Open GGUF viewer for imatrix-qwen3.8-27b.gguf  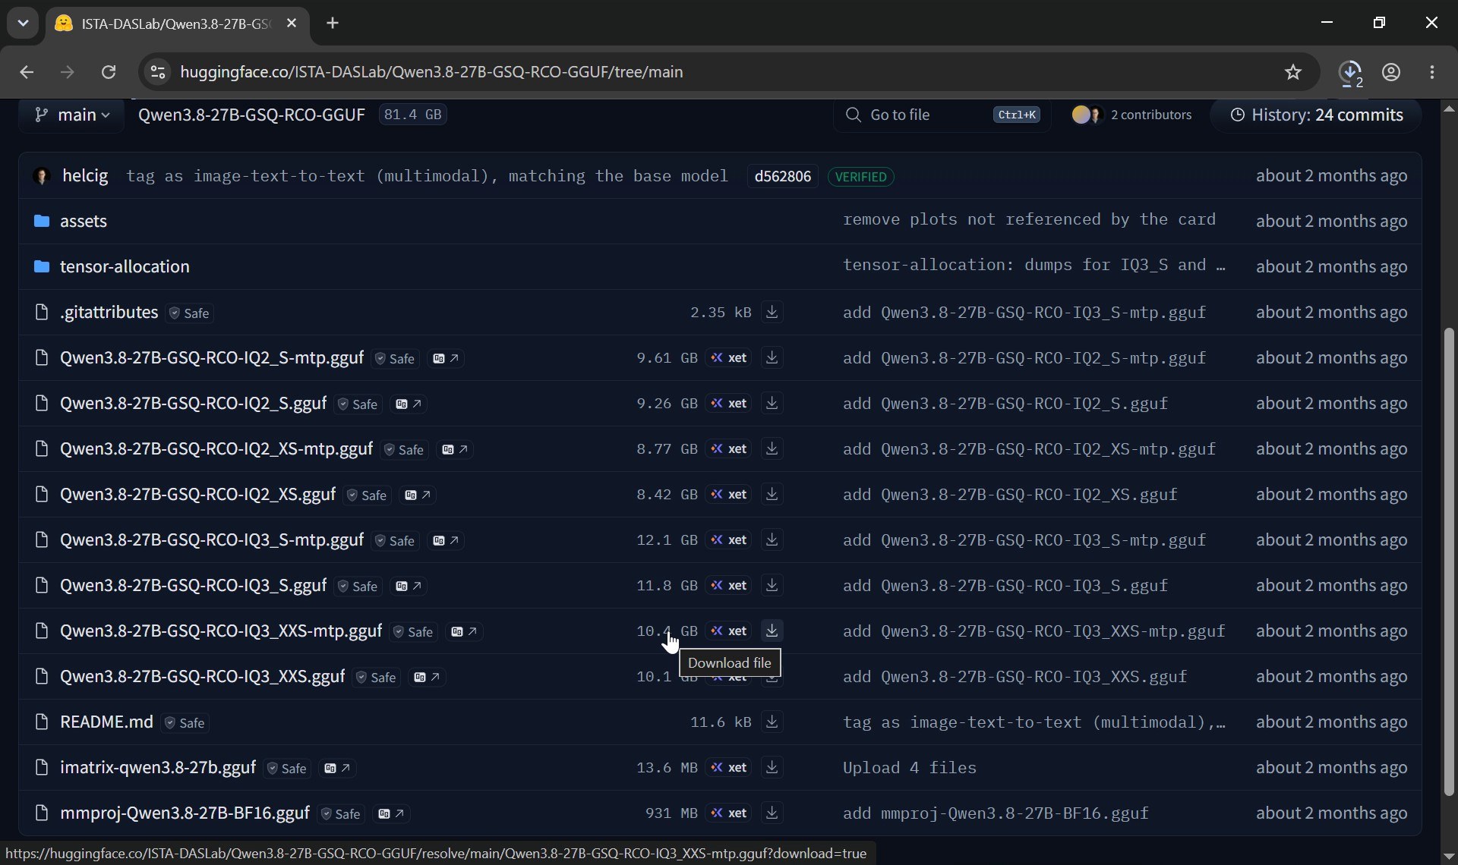[x=337, y=768]
